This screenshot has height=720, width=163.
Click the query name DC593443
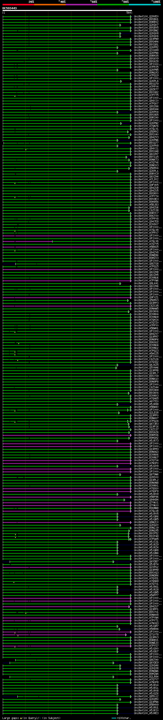(9, 8)
